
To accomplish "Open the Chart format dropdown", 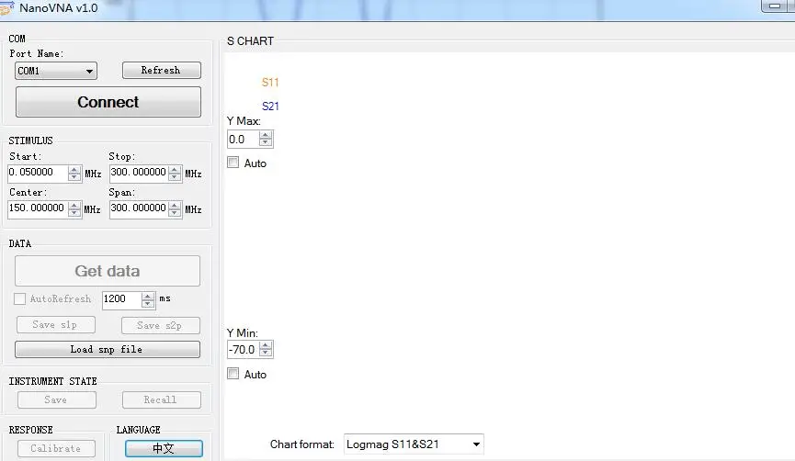I will tap(414, 444).
